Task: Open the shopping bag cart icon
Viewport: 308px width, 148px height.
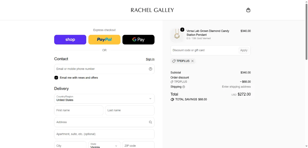Action: 248,10
